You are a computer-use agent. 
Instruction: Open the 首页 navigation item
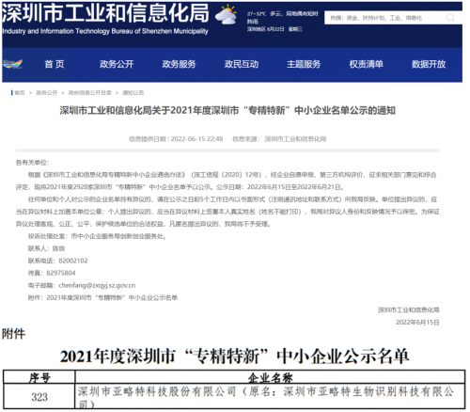pos(55,64)
